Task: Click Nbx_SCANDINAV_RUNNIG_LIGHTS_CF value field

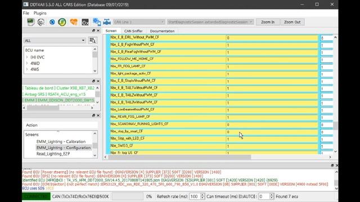Action: [x=272, y=125]
